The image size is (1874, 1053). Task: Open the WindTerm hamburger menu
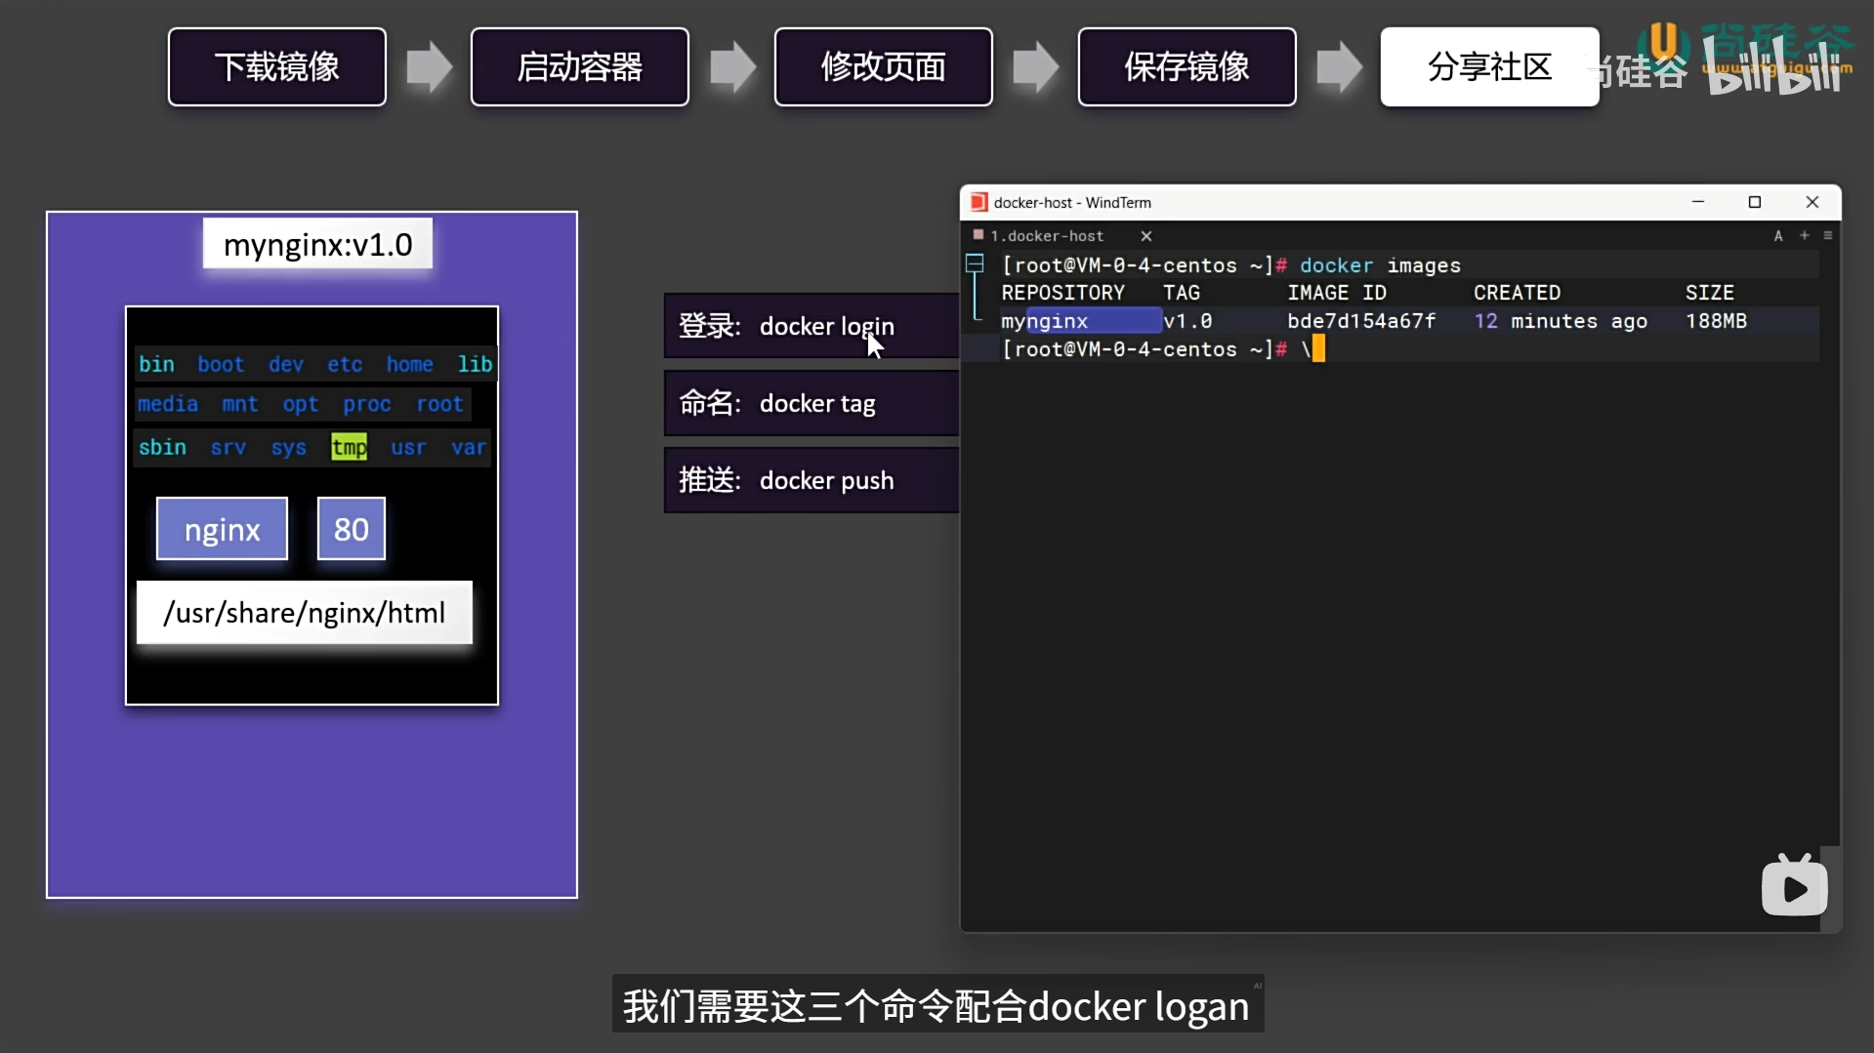pos(1828,235)
